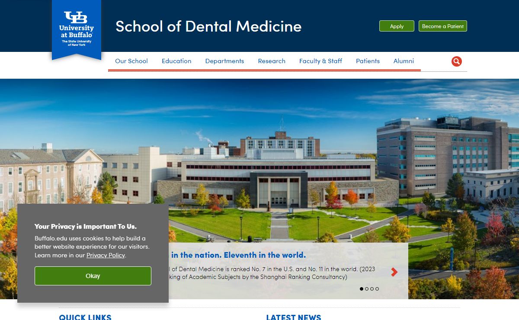Image resolution: width=519 pixels, height=320 pixels.
Task: Click the Apply button
Action: click(x=397, y=26)
